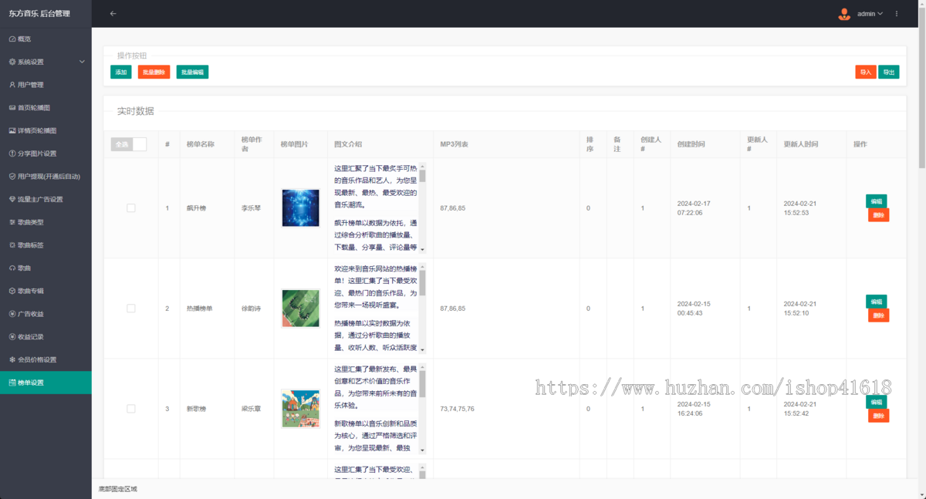Click the 图文介绍 column header

coord(348,144)
